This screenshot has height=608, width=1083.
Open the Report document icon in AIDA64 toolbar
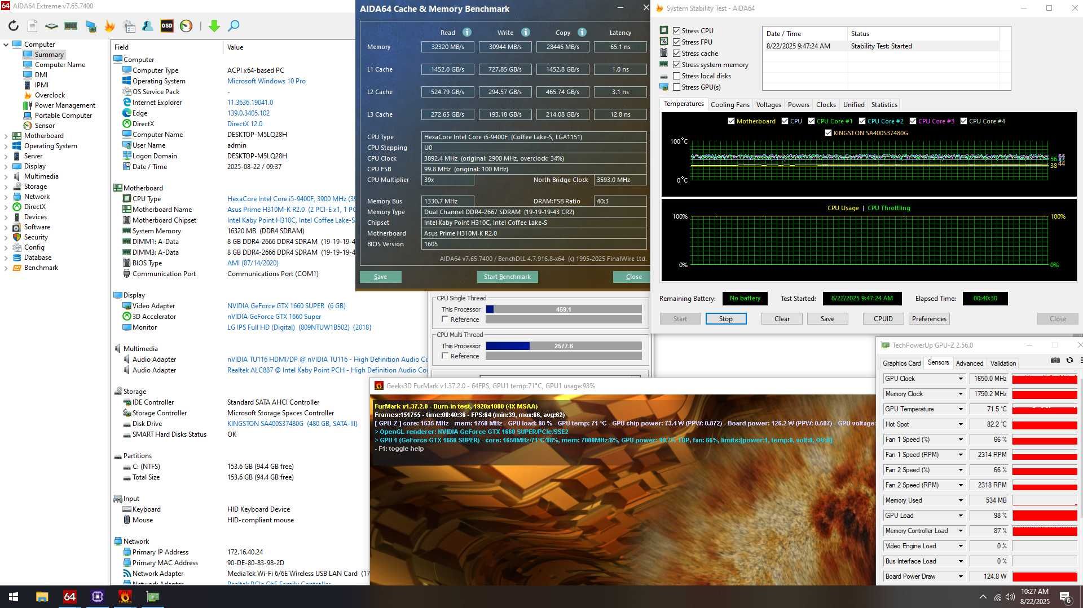click(x=33, y=26)
